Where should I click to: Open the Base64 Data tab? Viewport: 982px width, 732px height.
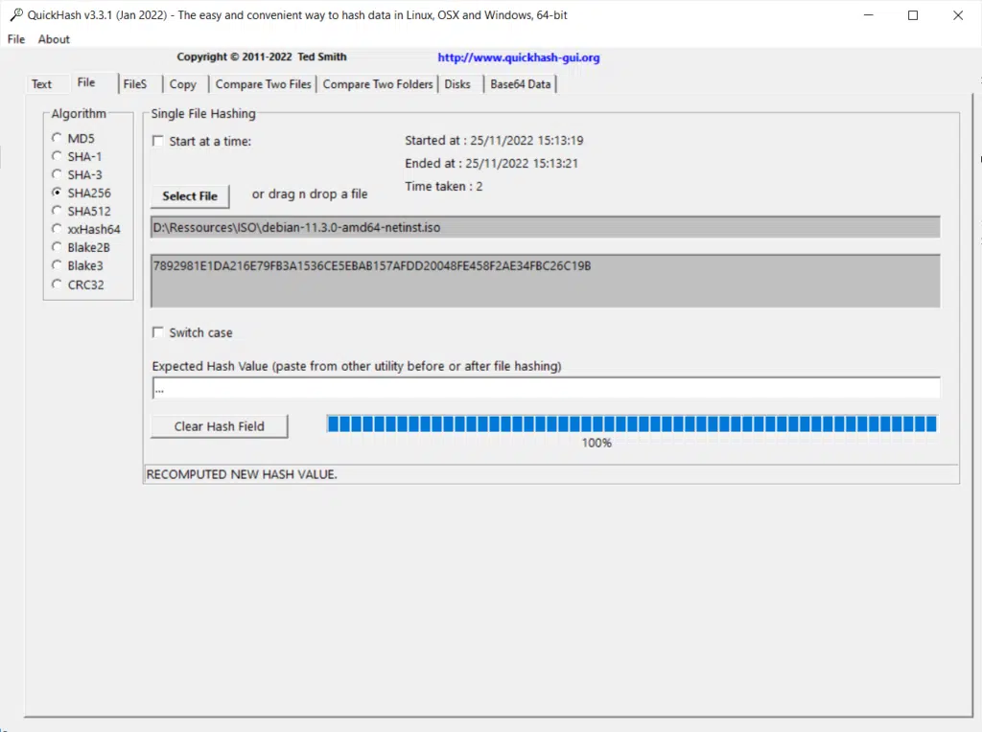[x=521, y=84]
